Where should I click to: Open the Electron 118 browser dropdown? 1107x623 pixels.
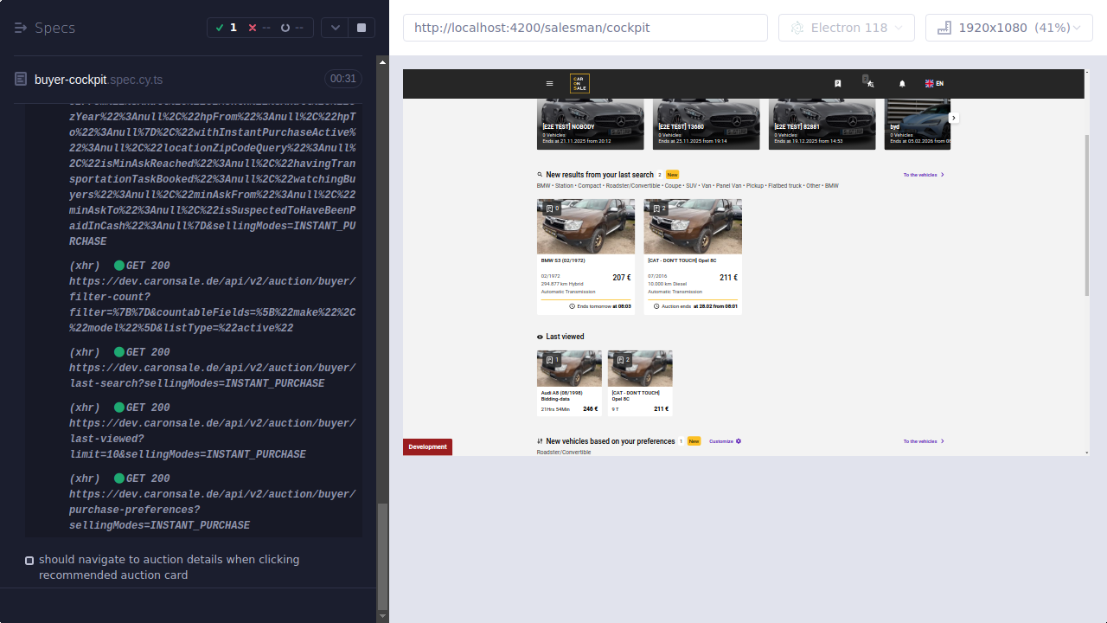coord(846,28)
